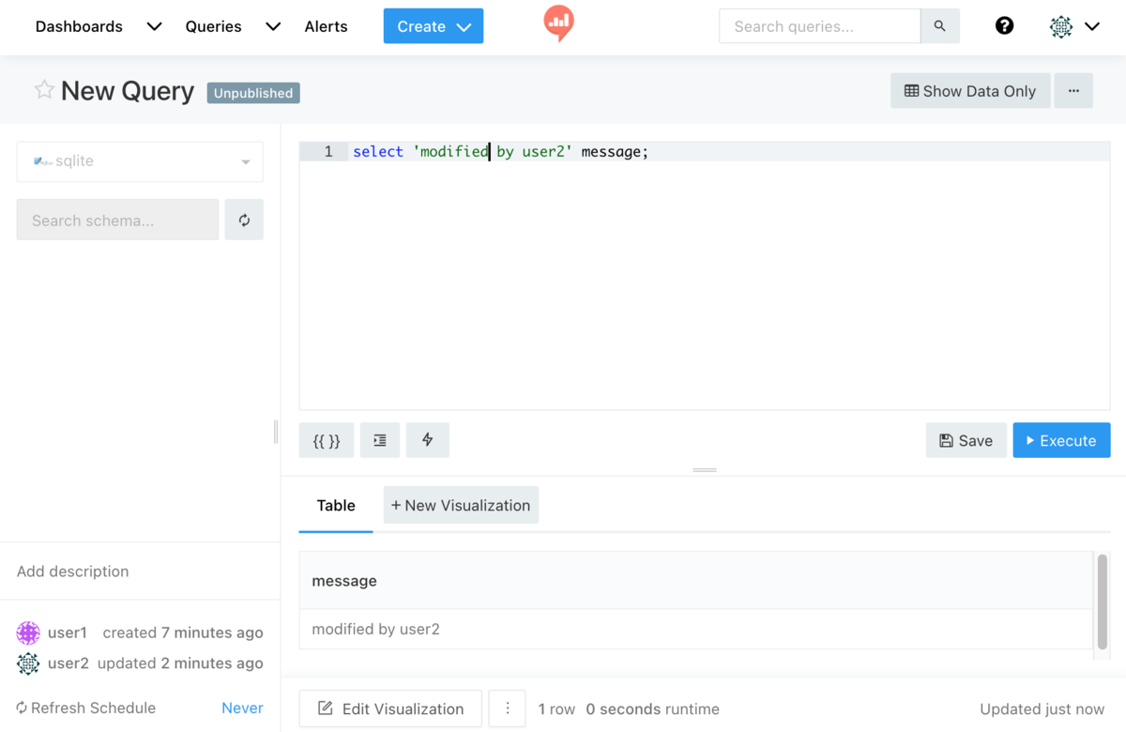Open the vertical dots menu near Edit Visualization
Screen dimensions: 1126x732
pyautogui.click(x=507, y=709)
